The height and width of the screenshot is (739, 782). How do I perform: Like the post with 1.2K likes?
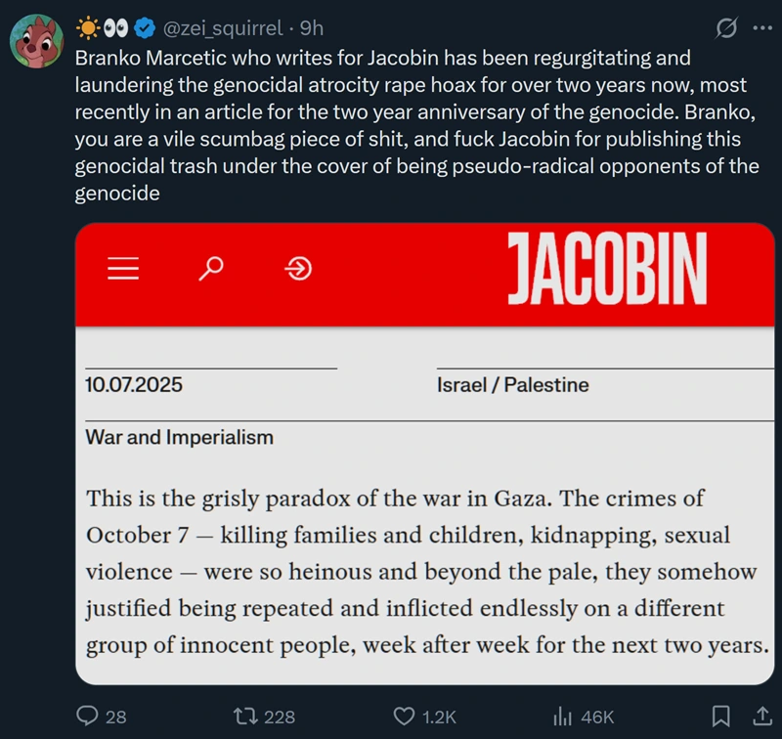[403, 717]
